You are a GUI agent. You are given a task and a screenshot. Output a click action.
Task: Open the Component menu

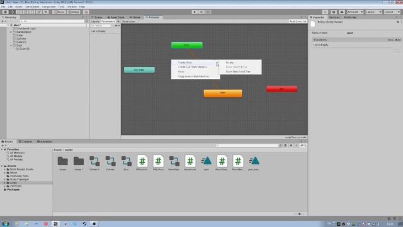[48, 7]
